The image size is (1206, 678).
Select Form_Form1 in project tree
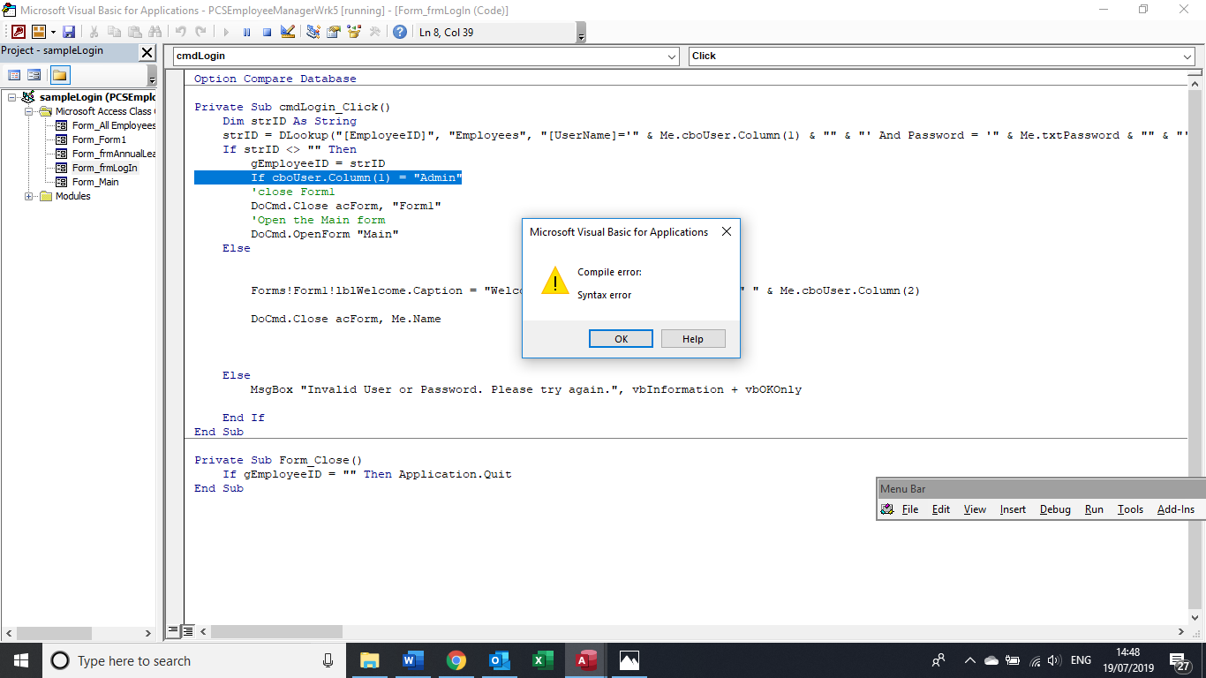click(x=99, y=139)
